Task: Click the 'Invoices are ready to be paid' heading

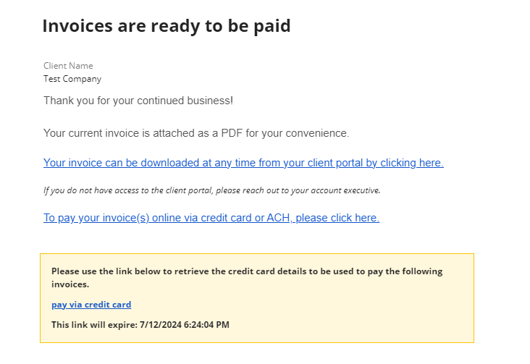Action: point(166,26)
